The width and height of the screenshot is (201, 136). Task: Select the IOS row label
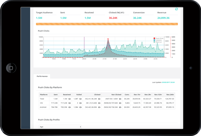[41, 103]
